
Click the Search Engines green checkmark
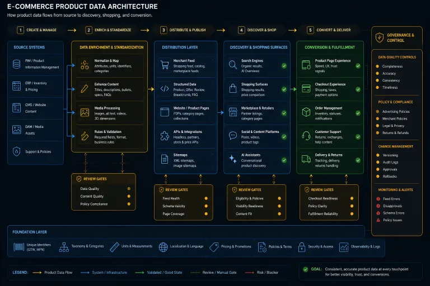click(x=284, y=66)
